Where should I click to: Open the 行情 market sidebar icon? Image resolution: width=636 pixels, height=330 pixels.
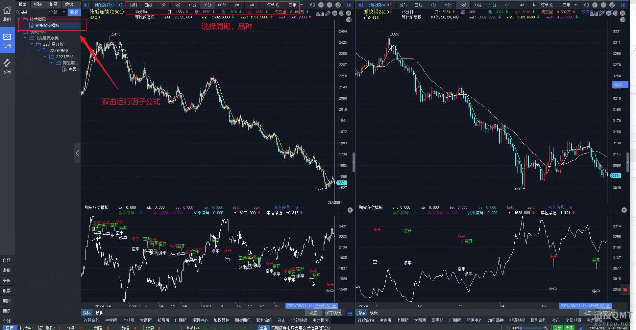(7, 40)
